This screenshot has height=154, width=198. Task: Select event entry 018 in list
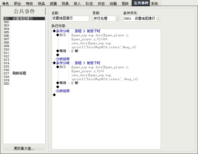pos(24,77)
